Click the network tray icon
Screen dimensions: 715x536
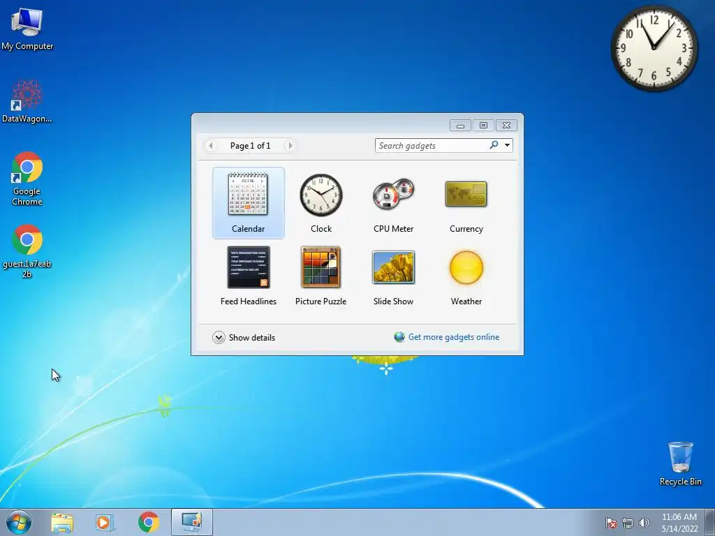click(x=628, y=523)
